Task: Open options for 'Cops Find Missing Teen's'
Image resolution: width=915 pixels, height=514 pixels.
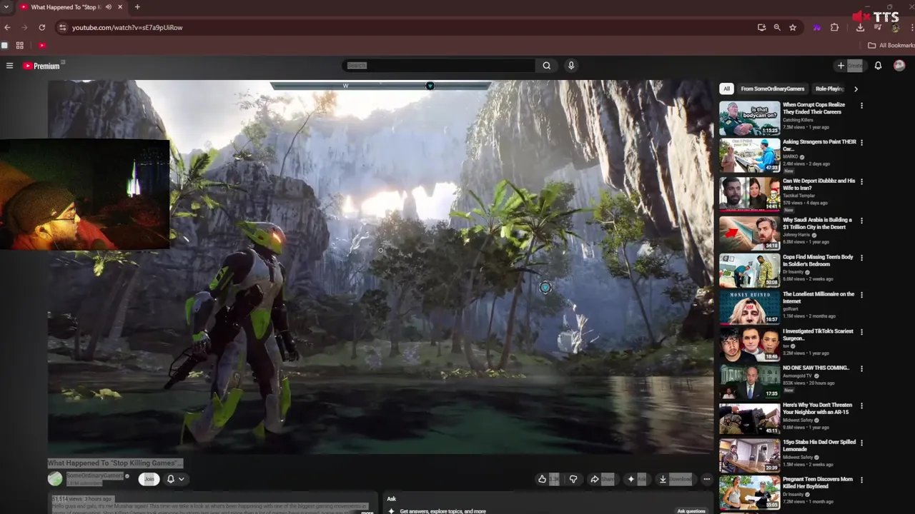Action: coord(861,258)
